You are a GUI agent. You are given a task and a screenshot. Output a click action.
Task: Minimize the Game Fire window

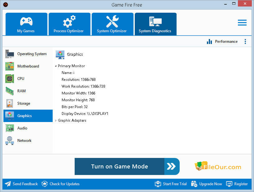226,4
